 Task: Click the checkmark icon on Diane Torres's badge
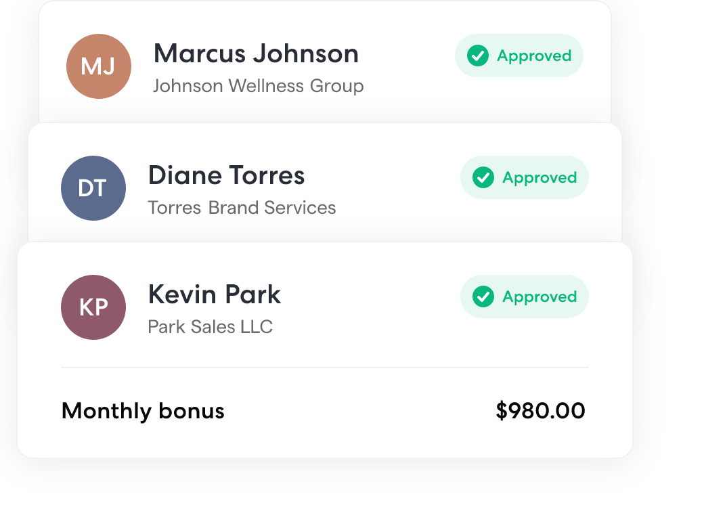pyautogui.click(x=484, y=177)
